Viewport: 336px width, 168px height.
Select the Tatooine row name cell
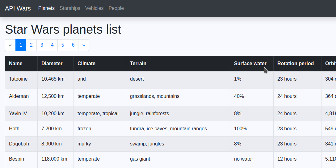click(x=18, y=79)
